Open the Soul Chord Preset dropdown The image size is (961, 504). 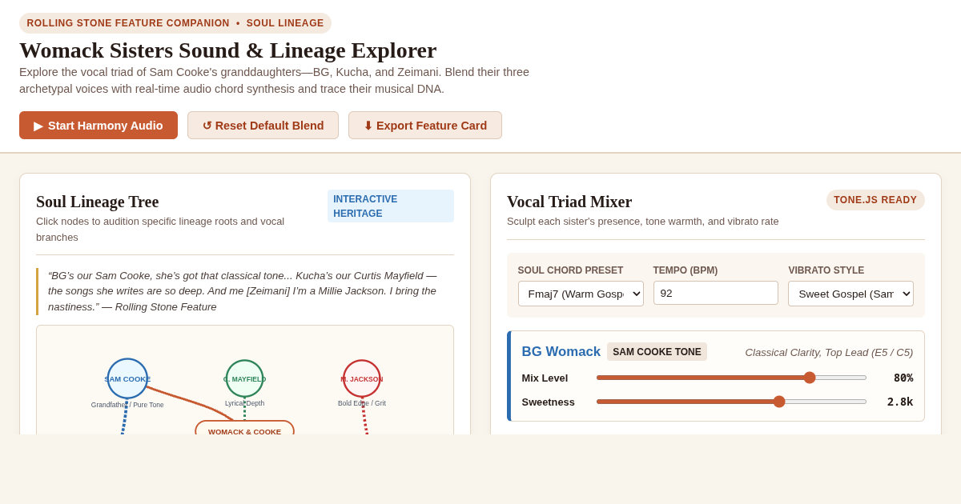[x=581, y=294]
